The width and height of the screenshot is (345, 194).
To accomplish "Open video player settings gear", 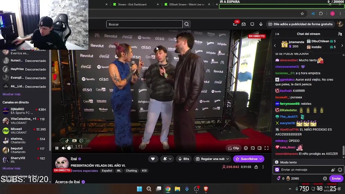I will (x=246, y=148).
